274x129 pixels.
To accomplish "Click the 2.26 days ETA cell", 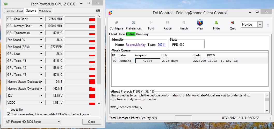I will 170,61.
